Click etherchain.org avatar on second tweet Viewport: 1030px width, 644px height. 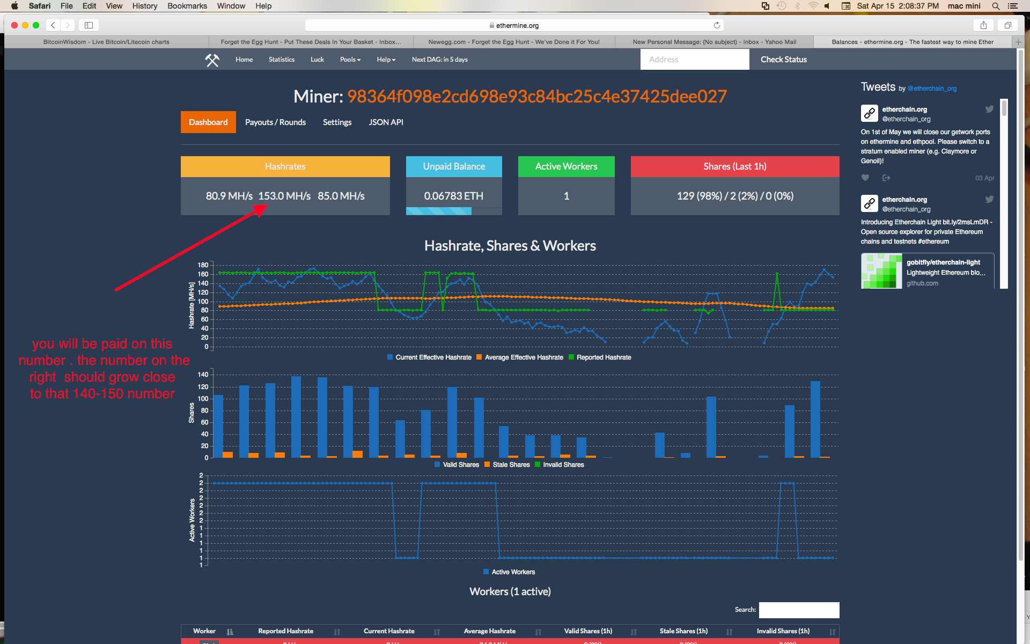pyautogui.click(x=870, y=203)
